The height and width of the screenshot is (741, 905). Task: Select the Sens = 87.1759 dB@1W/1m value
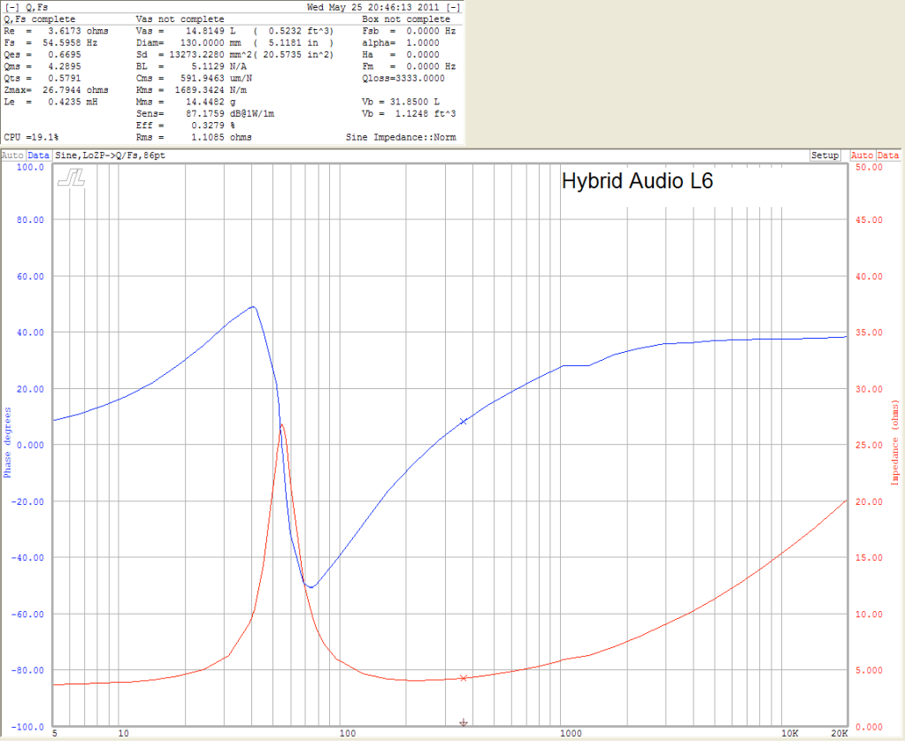point(205,114)
